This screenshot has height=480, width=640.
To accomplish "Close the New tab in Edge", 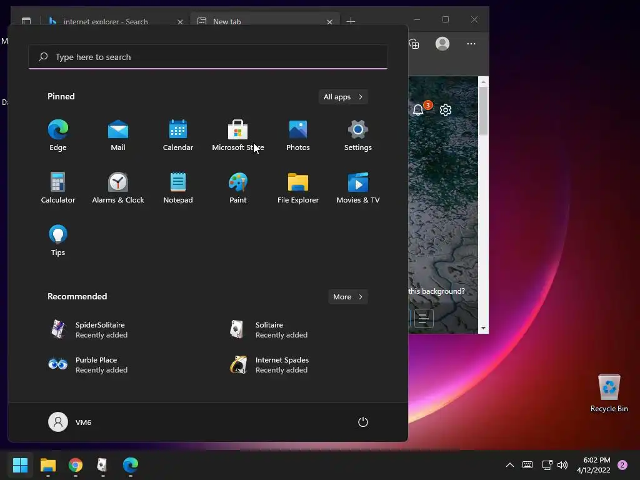I will (x=329, y=22).
